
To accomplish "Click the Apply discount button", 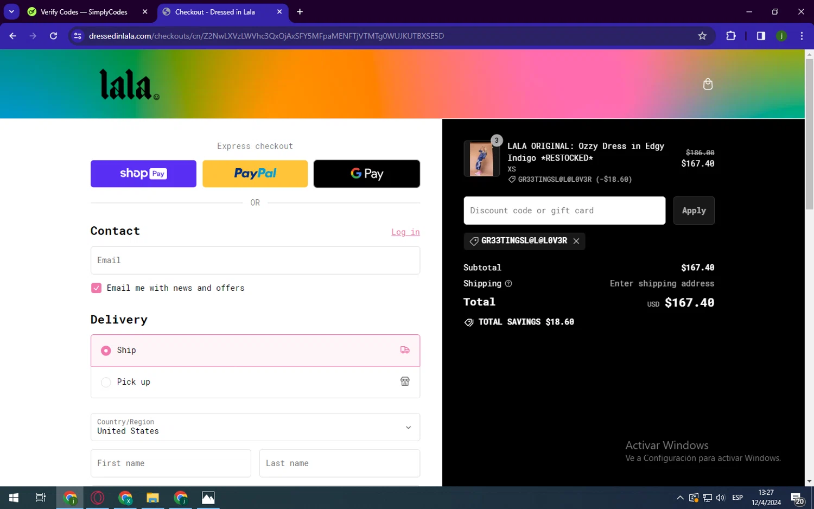I will pyautogui.click(x=694, y=211).
